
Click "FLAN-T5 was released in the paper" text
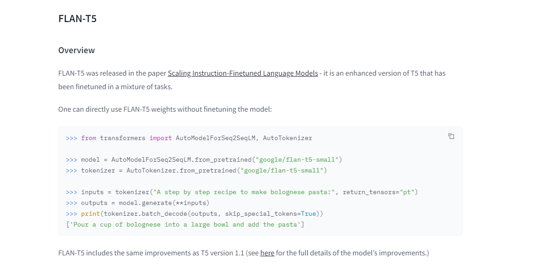112,73
